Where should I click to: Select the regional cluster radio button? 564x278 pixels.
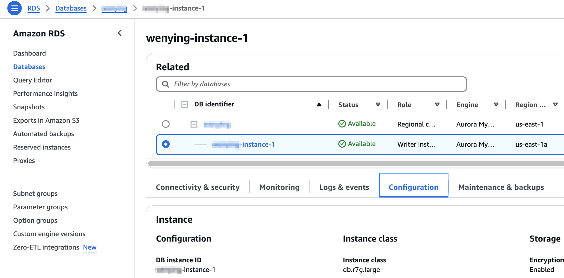(x=166, y=124)
